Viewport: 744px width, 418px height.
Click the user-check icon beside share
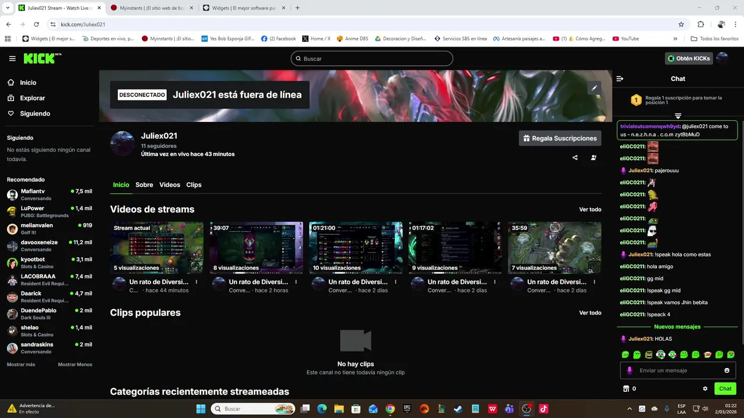593,157
